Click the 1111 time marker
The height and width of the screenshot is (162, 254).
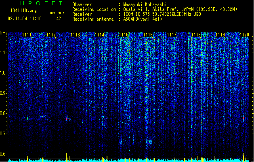tap(27, 35)
